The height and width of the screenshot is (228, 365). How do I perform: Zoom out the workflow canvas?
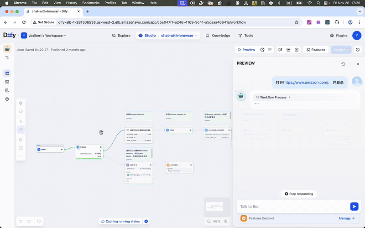tap(209, 221)
